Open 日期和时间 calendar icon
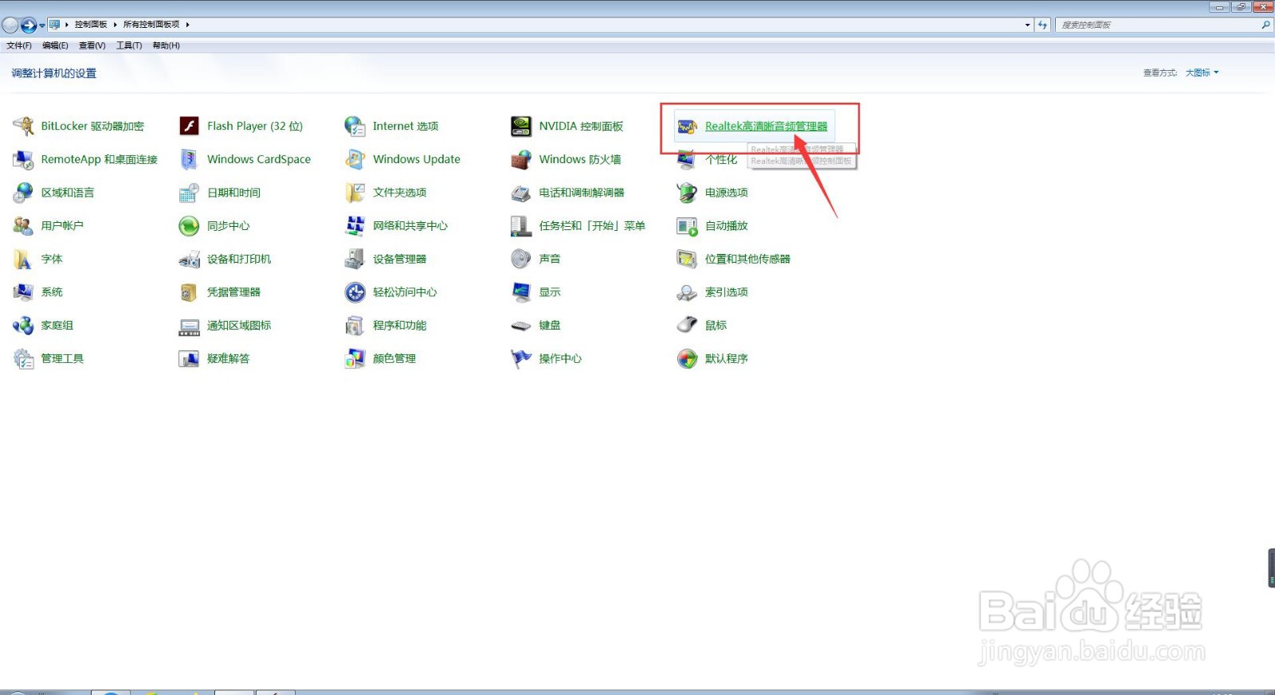 pyautogui.click(x=189, y=193)
